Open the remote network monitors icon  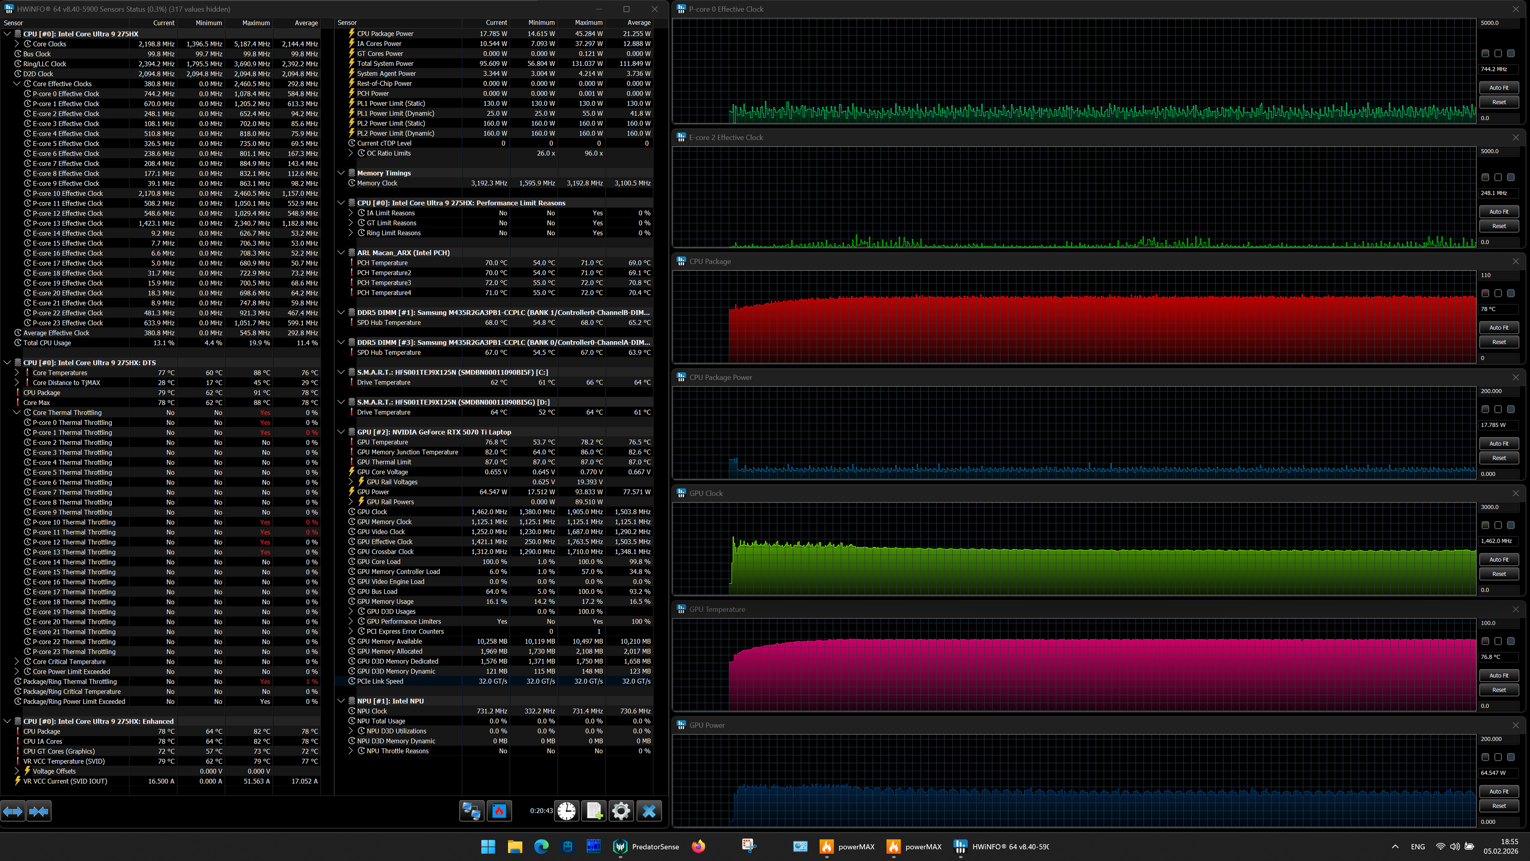pos(472,811)
